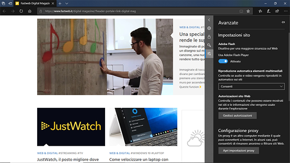The height and width of the screenshot is (163, 290).
Task: Click Gestisci autorizzazioni button
Action: [x=237, y=115]
